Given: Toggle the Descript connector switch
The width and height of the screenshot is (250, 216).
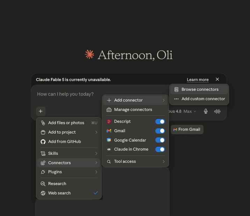Looking at the screenshot, I should point(160,121).
